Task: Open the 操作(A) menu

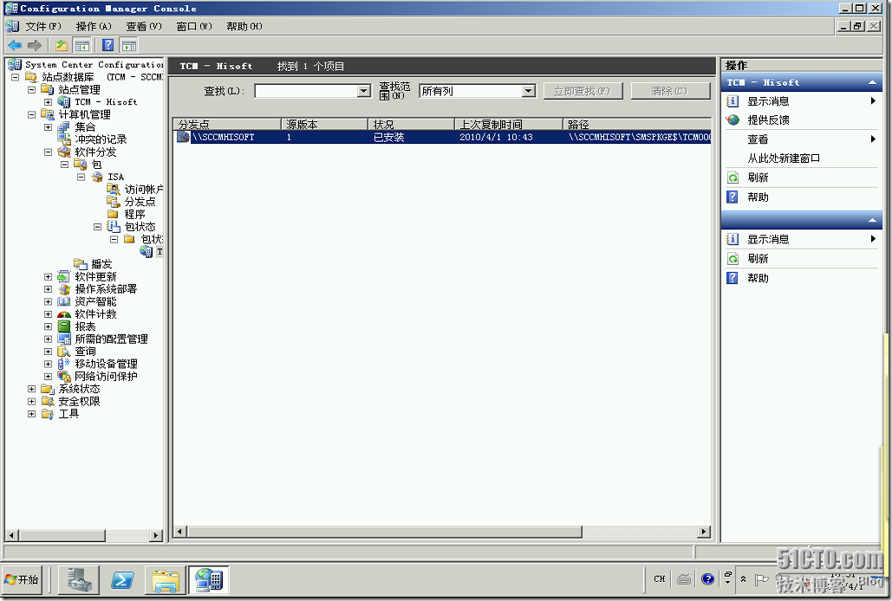Action: 94,27
